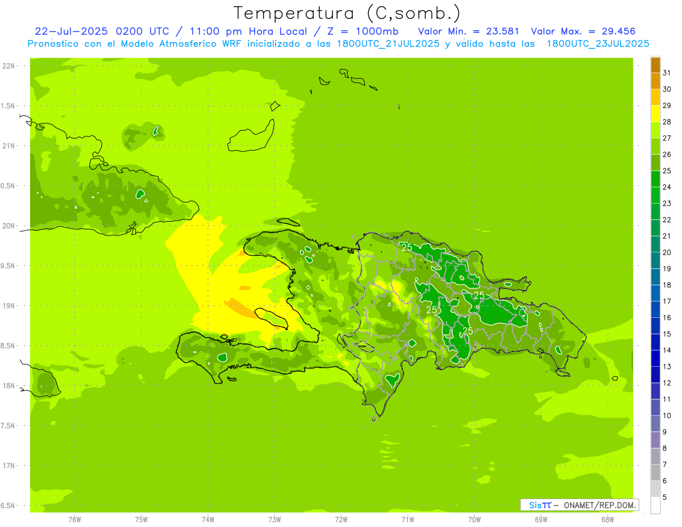Click the latitude label "19N"
682x527 pixels.
click(9, 305)
